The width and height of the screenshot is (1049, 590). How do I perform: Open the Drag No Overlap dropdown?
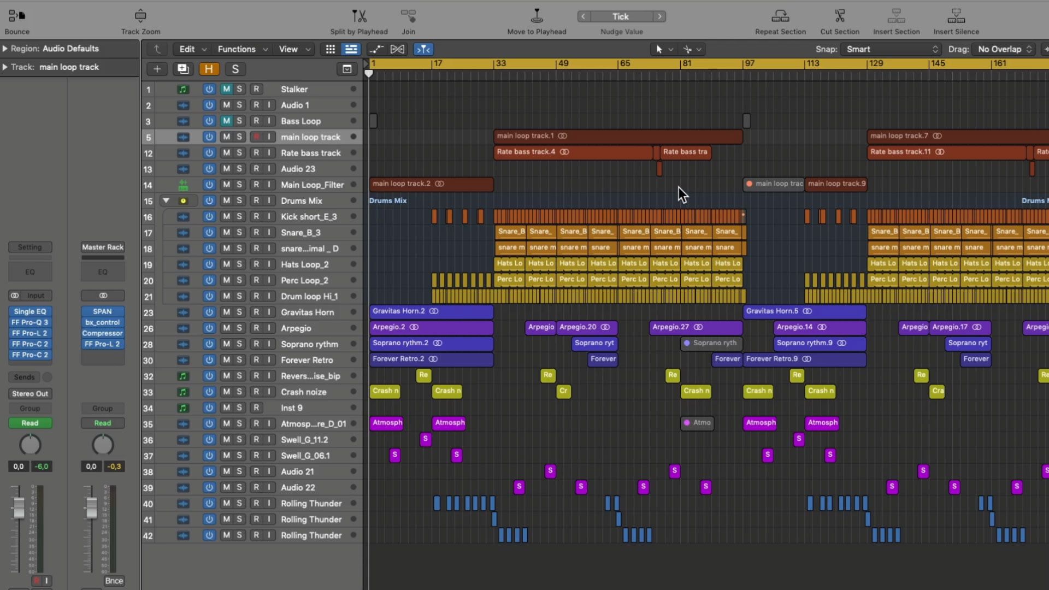1004,49
